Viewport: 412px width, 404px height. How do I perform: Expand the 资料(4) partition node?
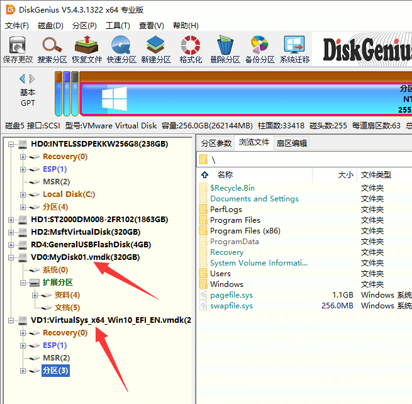pos(35,295)
